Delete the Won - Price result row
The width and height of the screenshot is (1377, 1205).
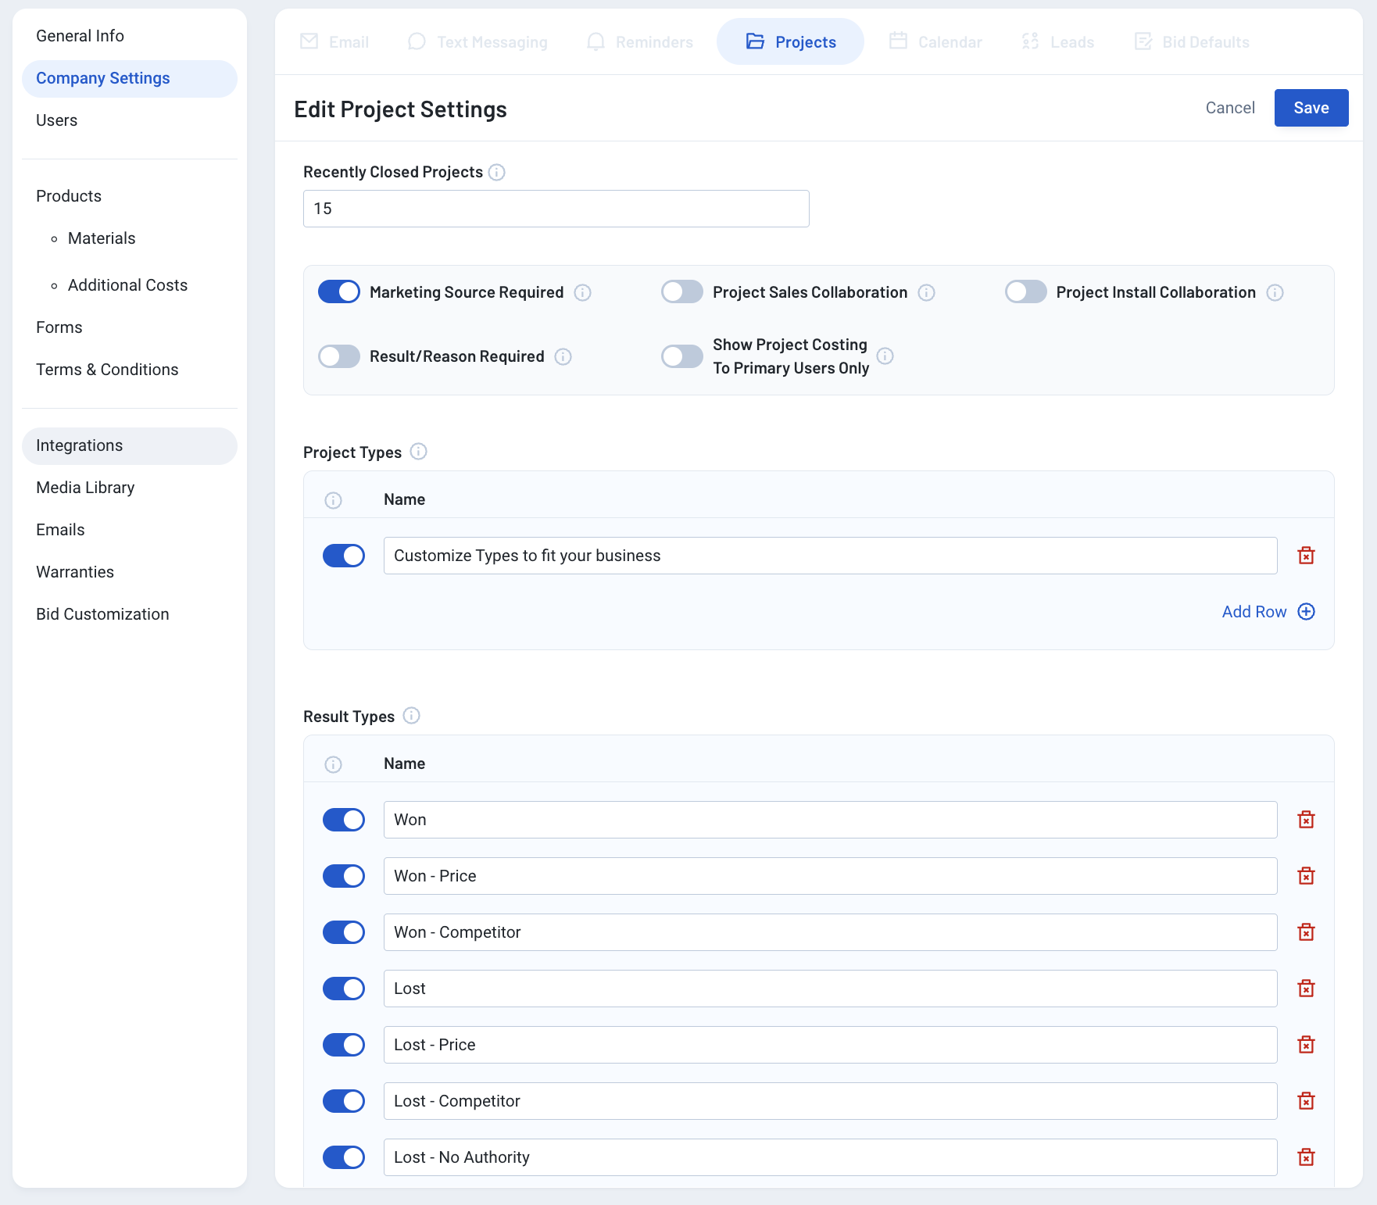pos(1306,876)
